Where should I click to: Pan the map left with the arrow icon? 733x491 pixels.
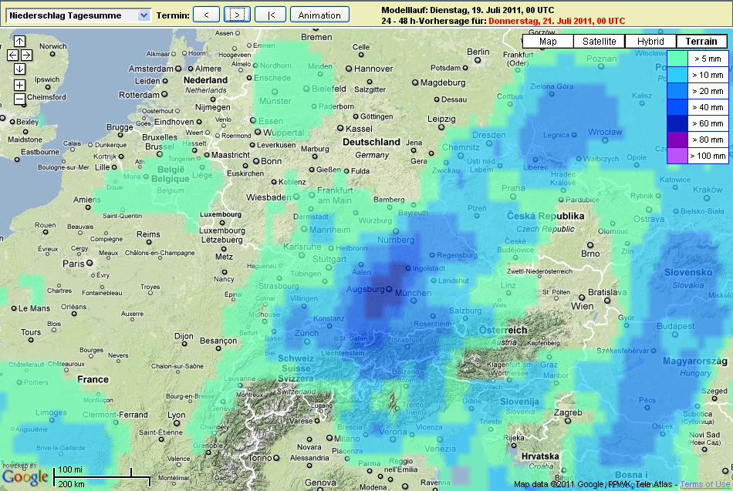click(x=12, y=55)
